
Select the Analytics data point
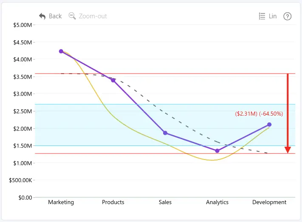pos(217,151)
